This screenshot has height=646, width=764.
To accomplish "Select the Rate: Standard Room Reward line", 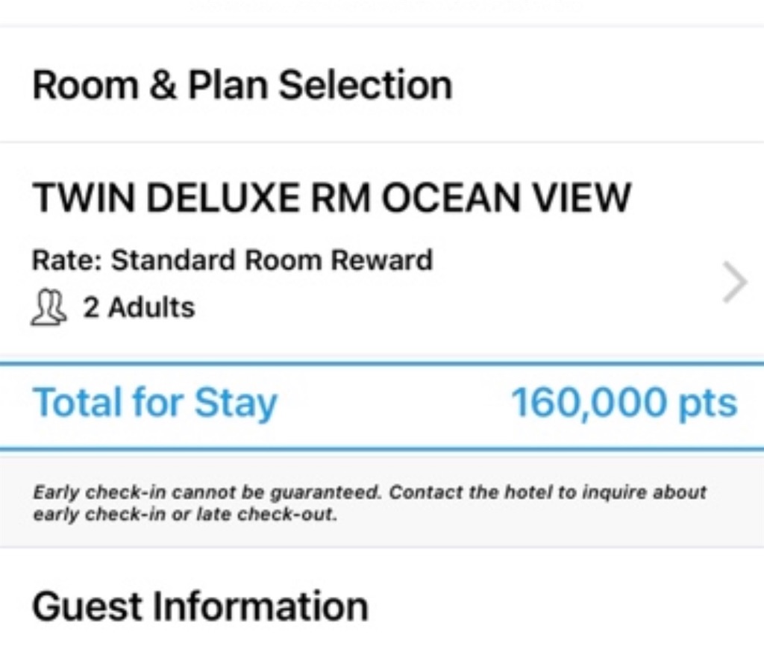I will tap(232, 260).
